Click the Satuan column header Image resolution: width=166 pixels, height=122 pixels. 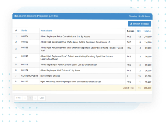[x=131, y=31]
